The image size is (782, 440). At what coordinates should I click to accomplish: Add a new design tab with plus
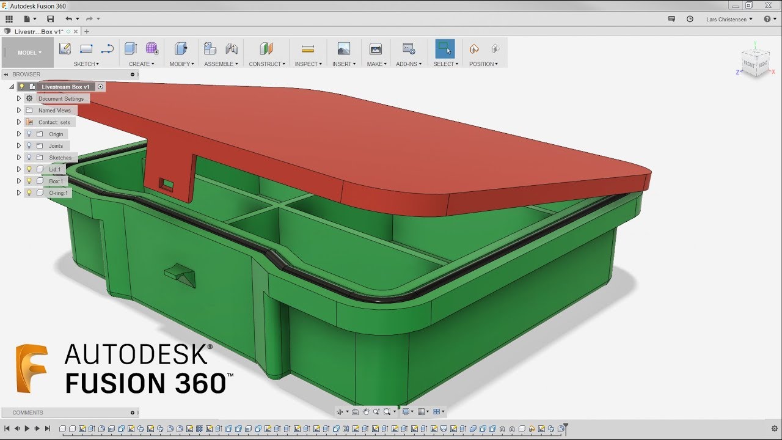(x=87, y=31)
